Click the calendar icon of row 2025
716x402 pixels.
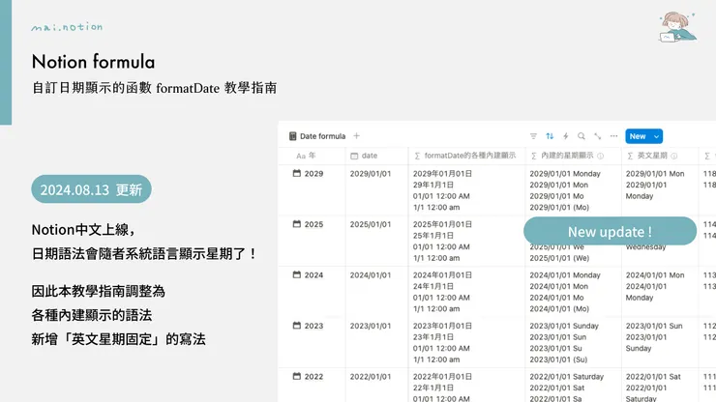[297, 223]
